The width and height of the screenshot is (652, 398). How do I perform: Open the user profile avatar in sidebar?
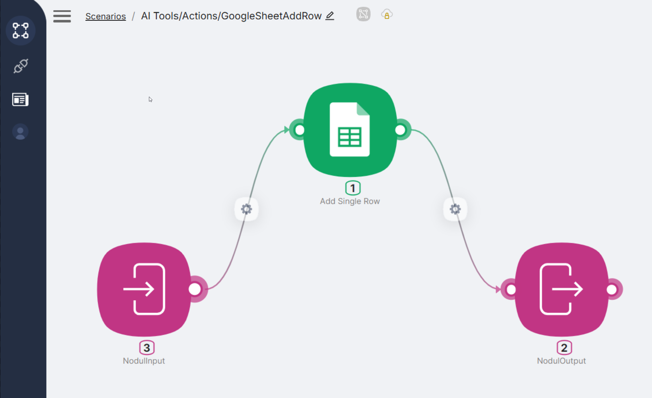click(20, 132)
